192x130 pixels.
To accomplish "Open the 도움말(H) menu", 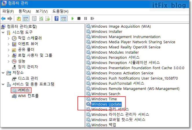I will [x=60, y=11].
